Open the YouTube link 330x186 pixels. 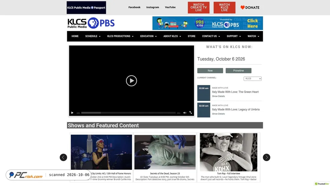(x=170, y=7)
